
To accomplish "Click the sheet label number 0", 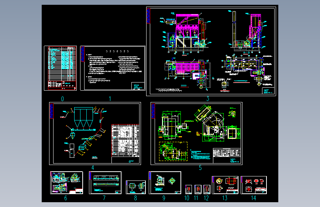I will 62,99.
